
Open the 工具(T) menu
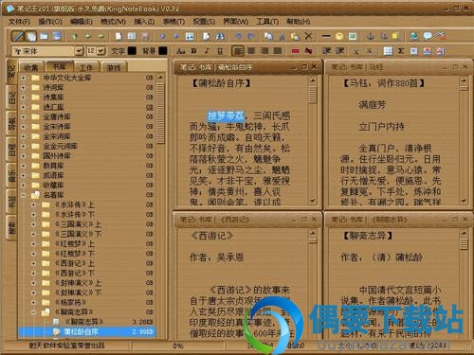[x=267, y=22]
